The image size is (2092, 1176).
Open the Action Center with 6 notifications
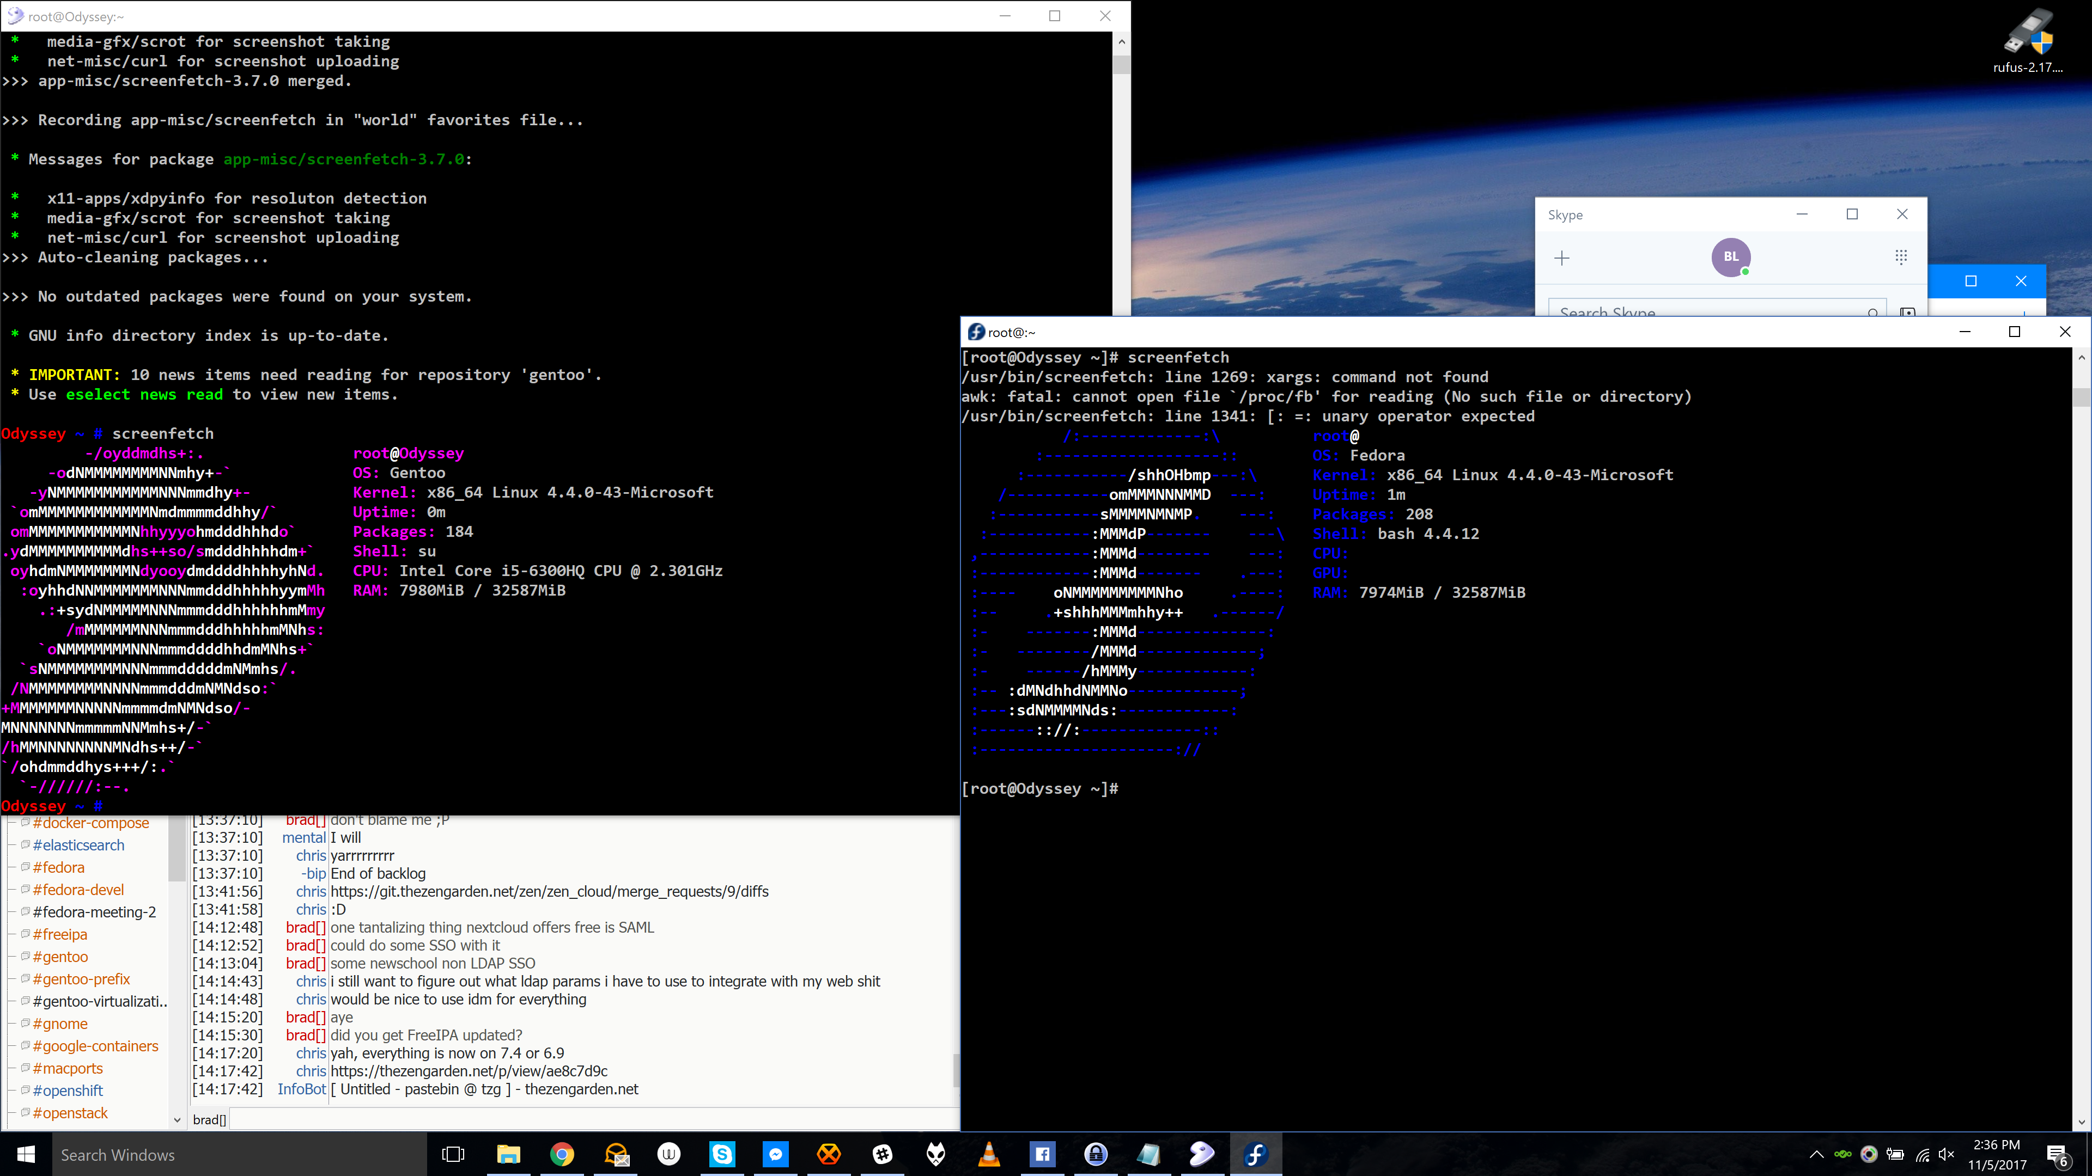2058,1155
